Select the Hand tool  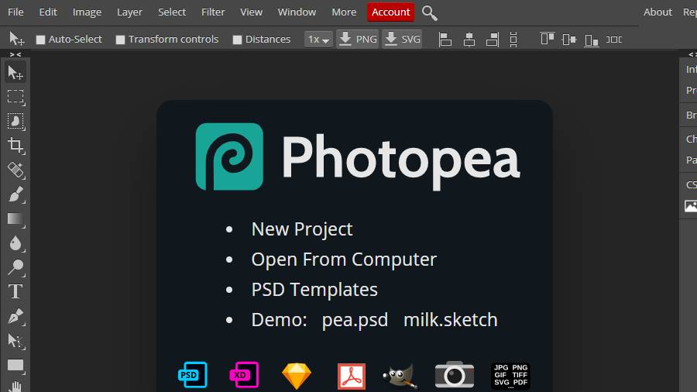15,386
